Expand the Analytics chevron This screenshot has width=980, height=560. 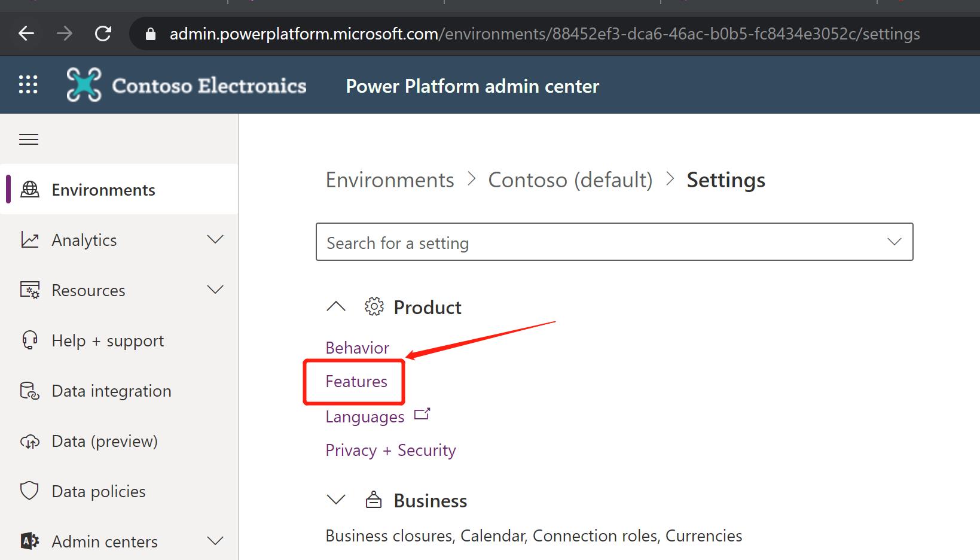click(215, 239)
